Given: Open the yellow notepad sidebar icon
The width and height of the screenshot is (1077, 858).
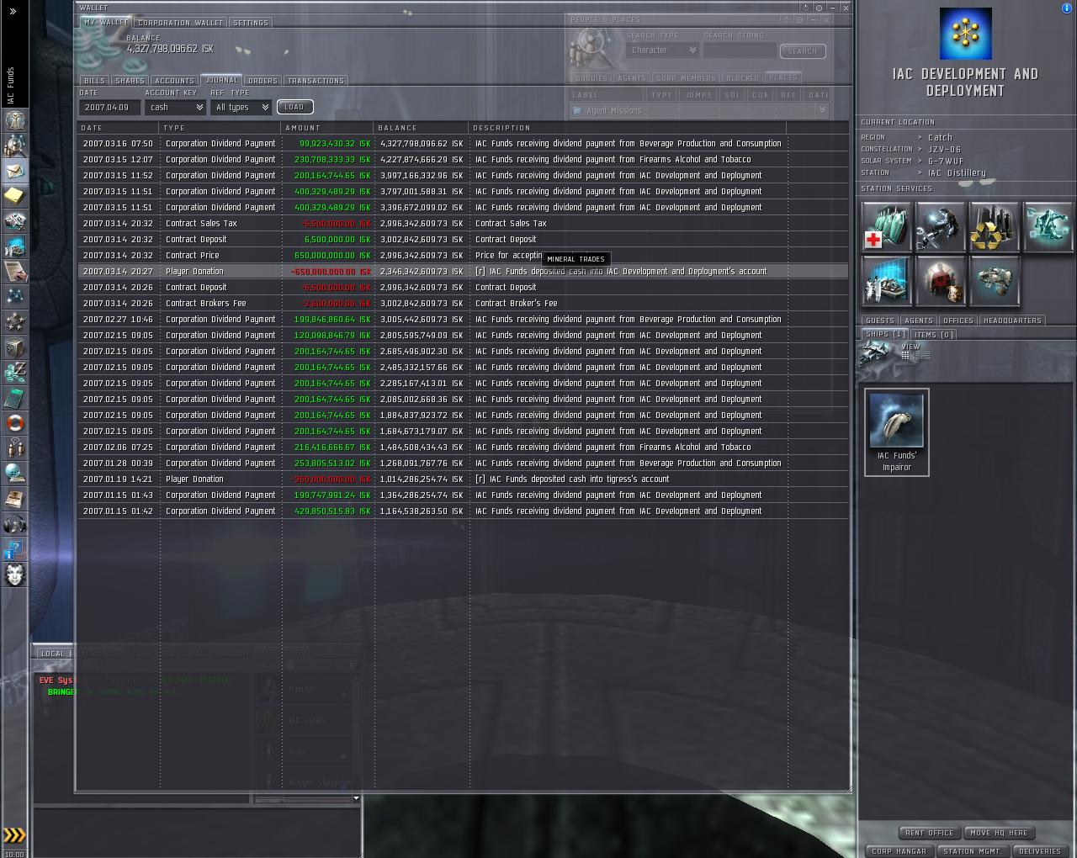Looking at the screenshot, I should pos(15,196).
